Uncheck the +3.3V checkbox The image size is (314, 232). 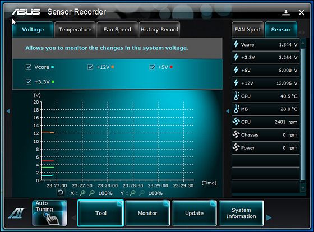click(29, 82)
